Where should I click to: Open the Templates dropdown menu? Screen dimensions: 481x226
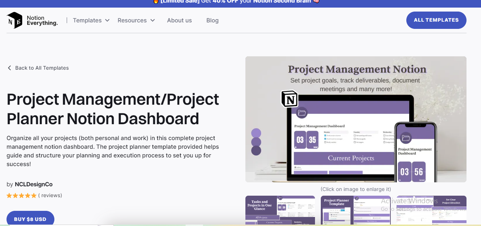(x=91, y=21)
